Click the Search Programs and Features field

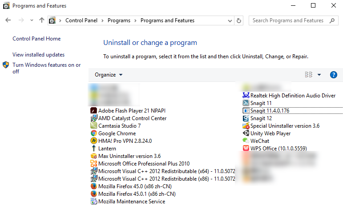[294, 20]
